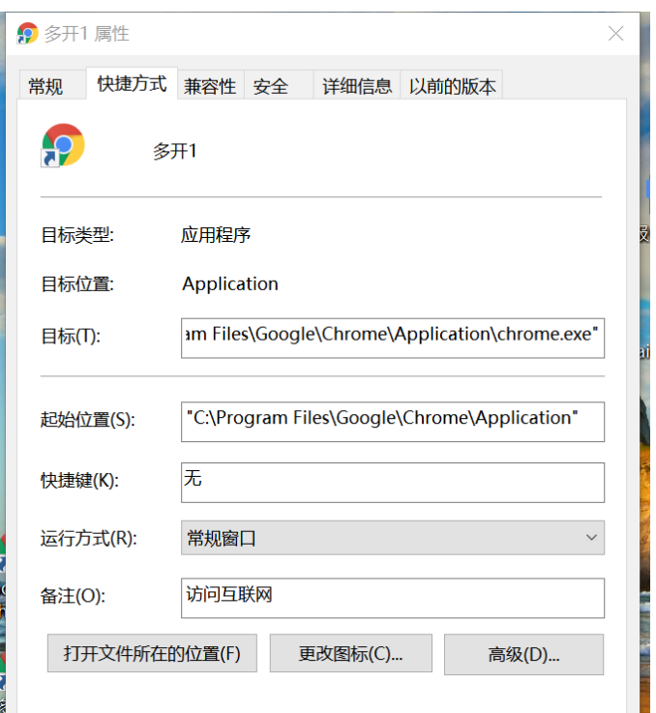Click the 应用程序 target type value
The height and width of the screenshot is (713, 656).
point(216,235)
